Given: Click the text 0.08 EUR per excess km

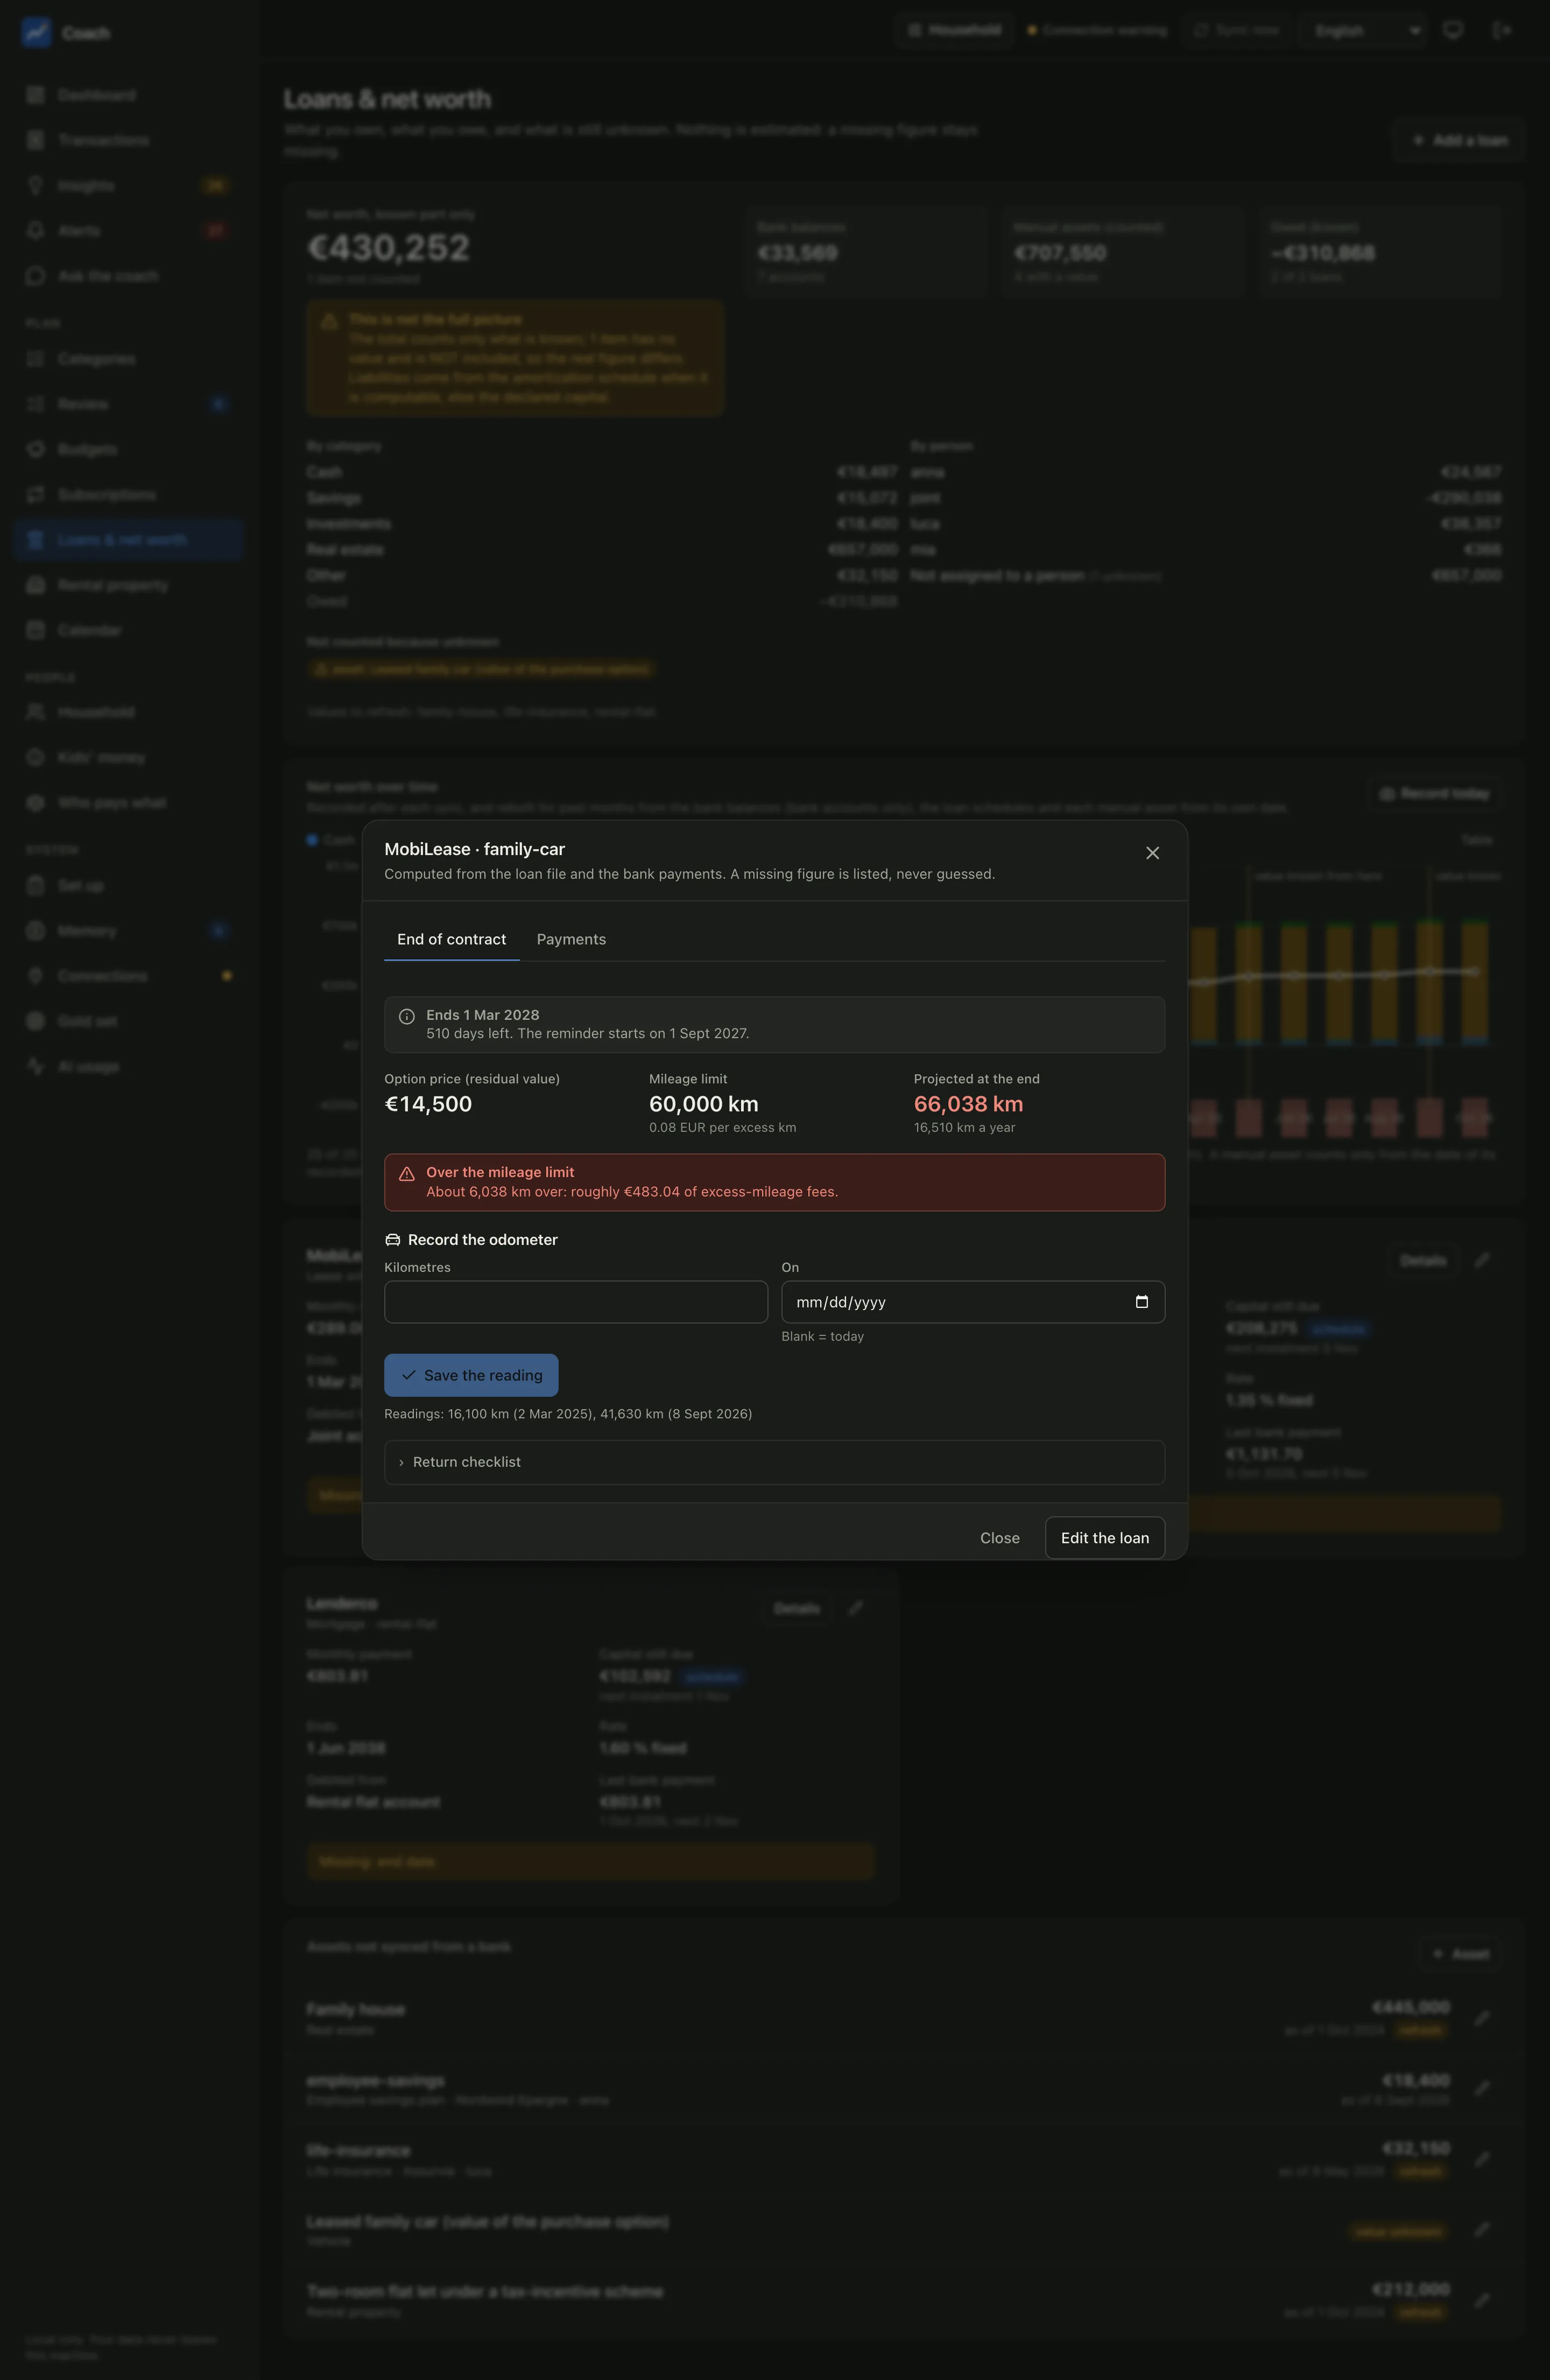Looking at the screenshot, I should [x=723, y=1127].
